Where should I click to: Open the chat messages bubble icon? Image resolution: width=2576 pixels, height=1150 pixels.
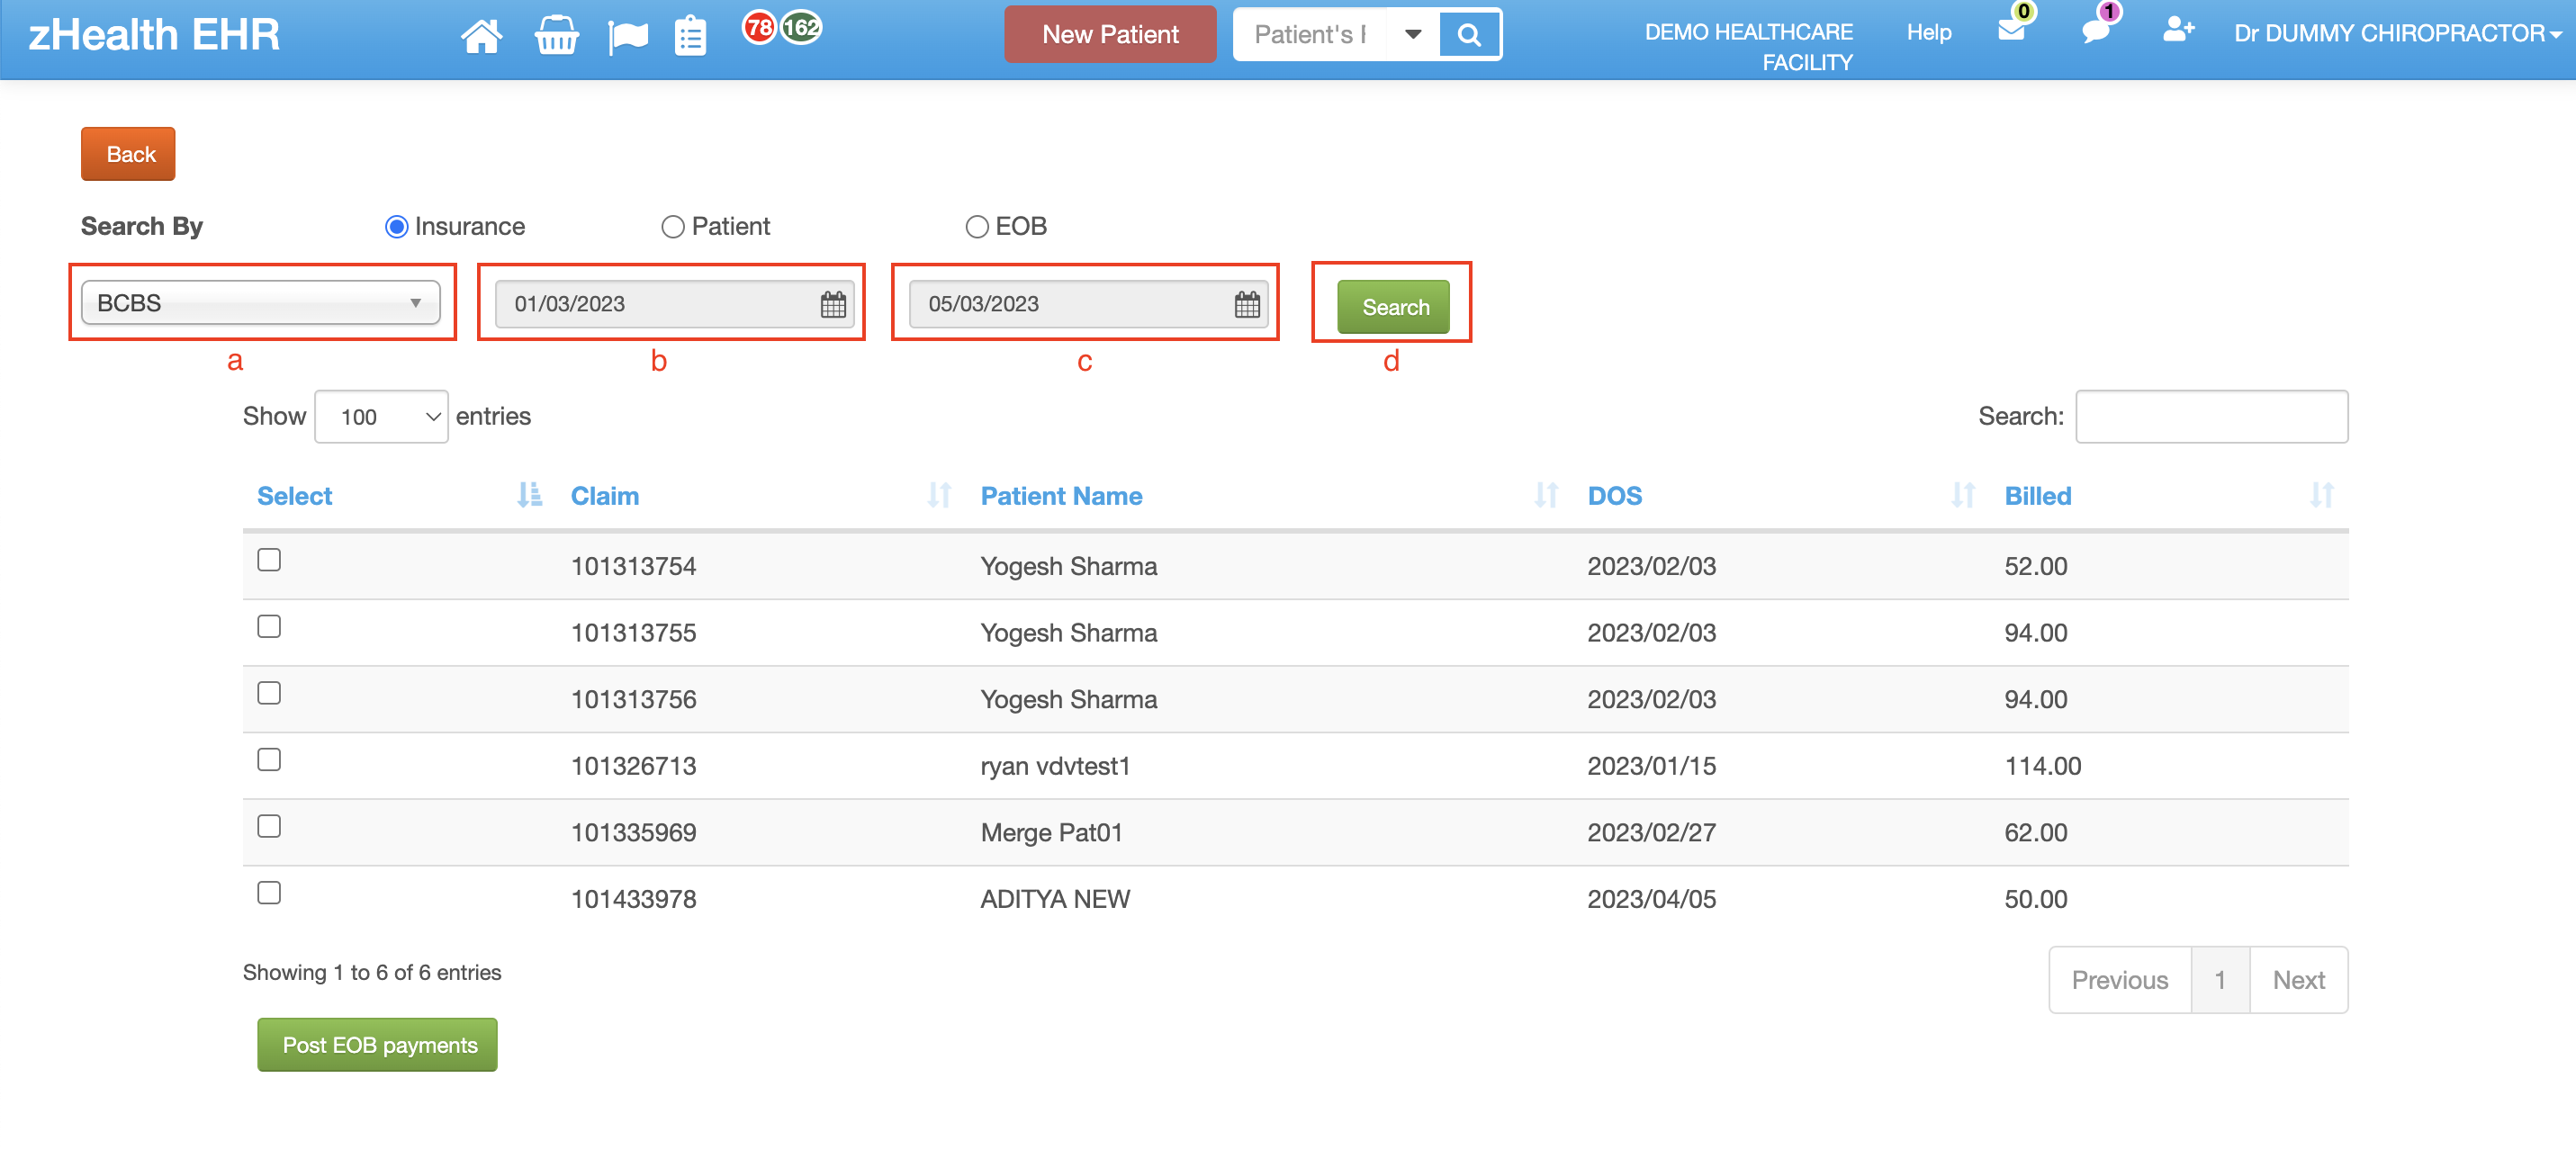(2095, 30)
